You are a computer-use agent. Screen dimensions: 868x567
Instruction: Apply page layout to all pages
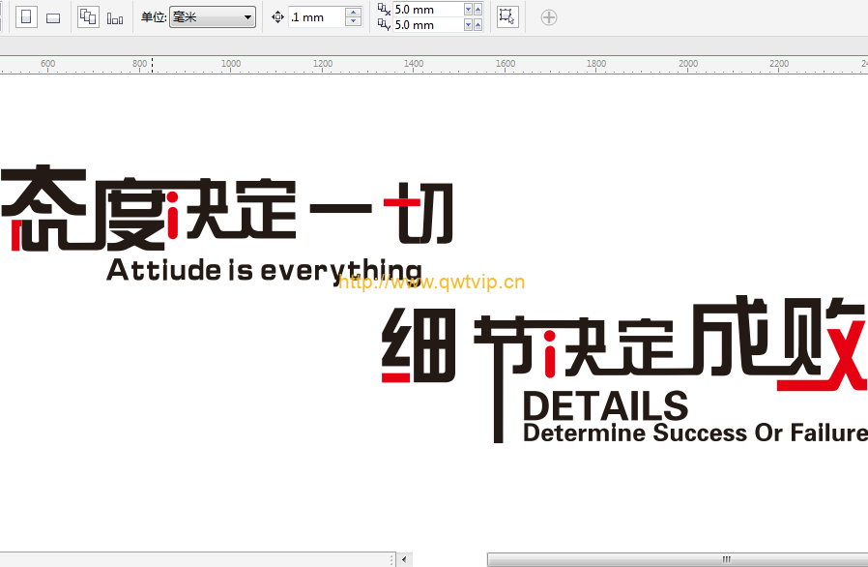[88, 17]
